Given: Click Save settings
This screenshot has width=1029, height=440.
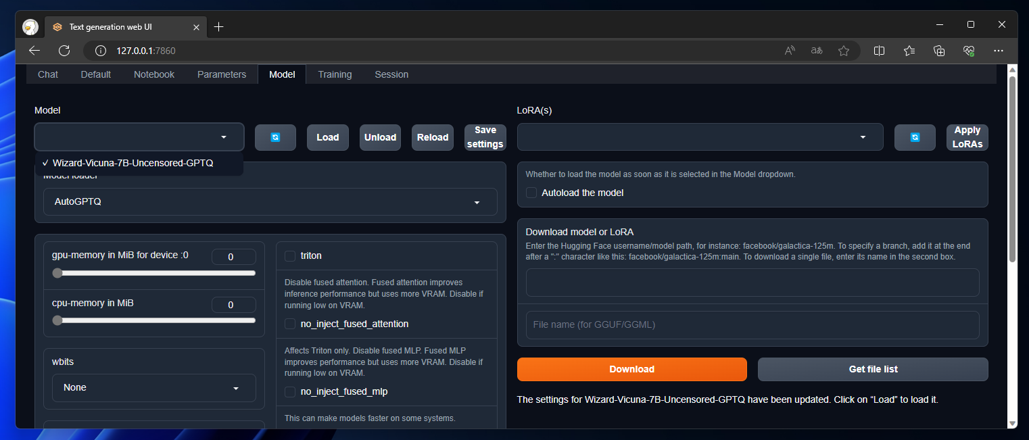Looking at the screenshot, I should (x=485, y=137).
